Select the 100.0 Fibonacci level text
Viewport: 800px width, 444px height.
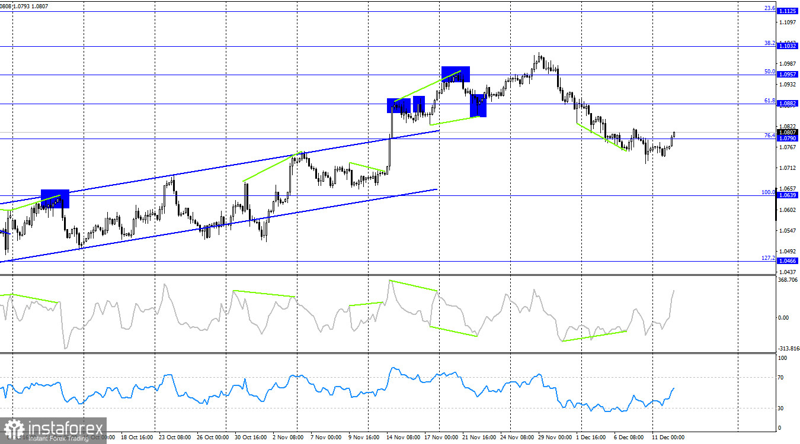coord(769,192)
